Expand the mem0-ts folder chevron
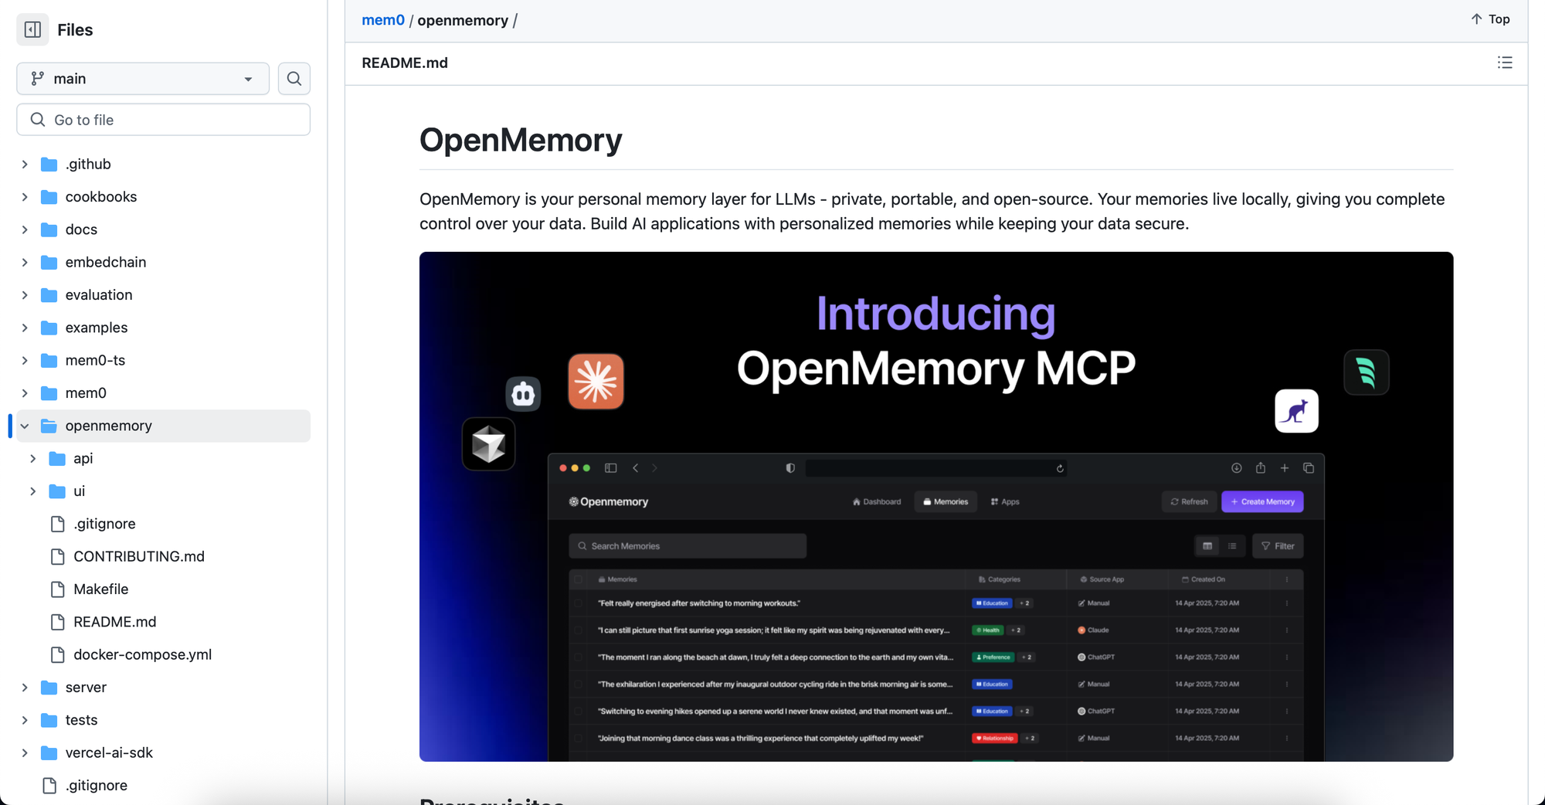 pyautogui.click(x=25, y=361)
